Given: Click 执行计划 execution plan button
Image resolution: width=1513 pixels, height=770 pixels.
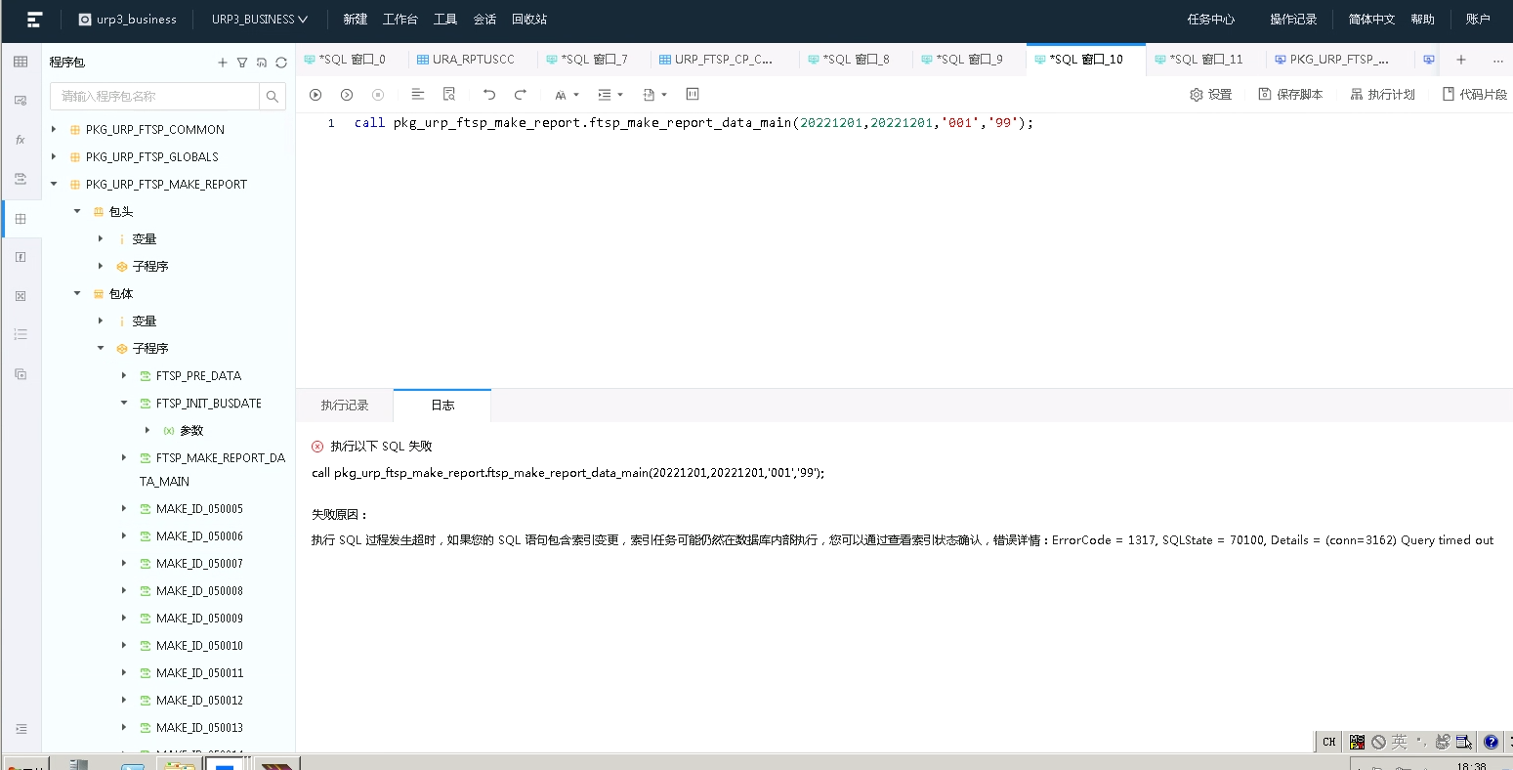Looking at the screenshot, I should pyautogui.click(x=1382, y=95).
